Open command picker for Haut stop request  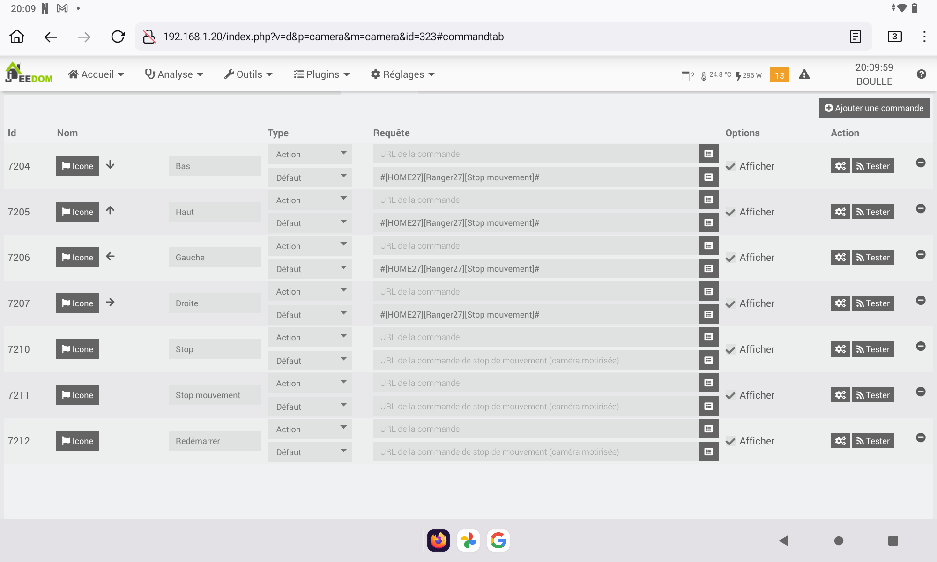coord(708,223)
